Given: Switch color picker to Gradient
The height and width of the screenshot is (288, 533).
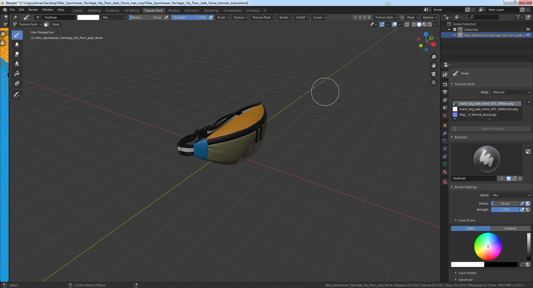Looking at the screenshot, I should click(510, 228).
